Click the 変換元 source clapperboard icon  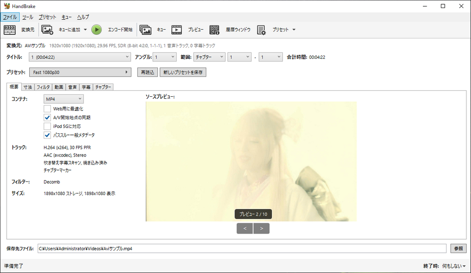pyautogui.click(x=9, y=30)
